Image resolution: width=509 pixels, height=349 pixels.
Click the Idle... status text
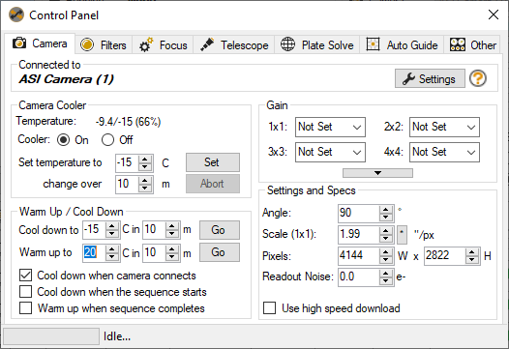pos(117,336)
